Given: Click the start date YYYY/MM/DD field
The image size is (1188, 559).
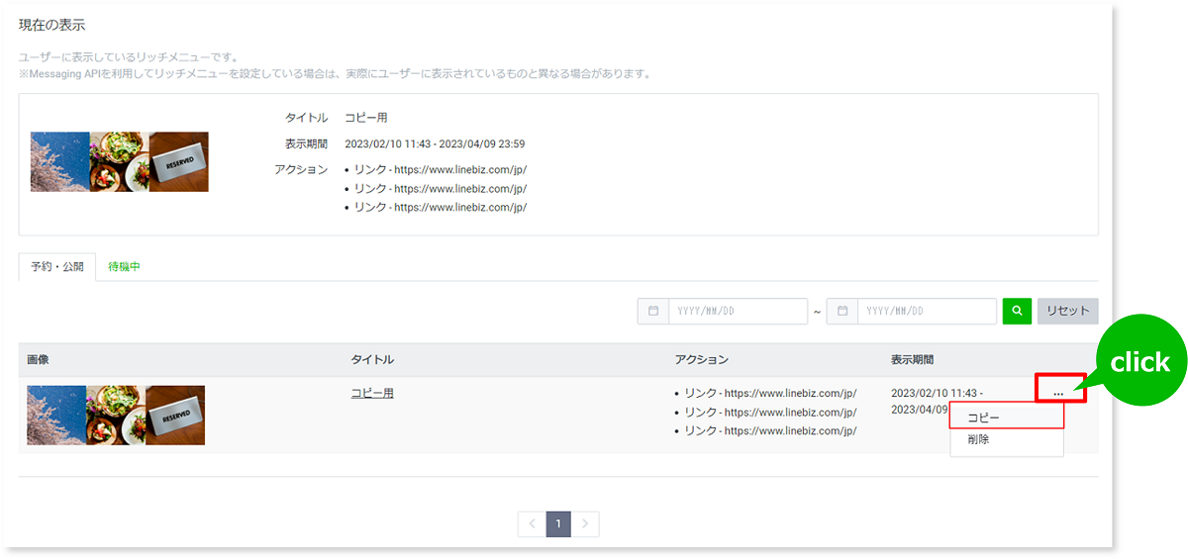Looking at the screenshot, I should click(x=738, y=311).
